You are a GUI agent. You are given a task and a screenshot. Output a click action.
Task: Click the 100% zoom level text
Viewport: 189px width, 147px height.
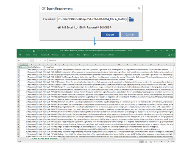(x=173, y=142)
